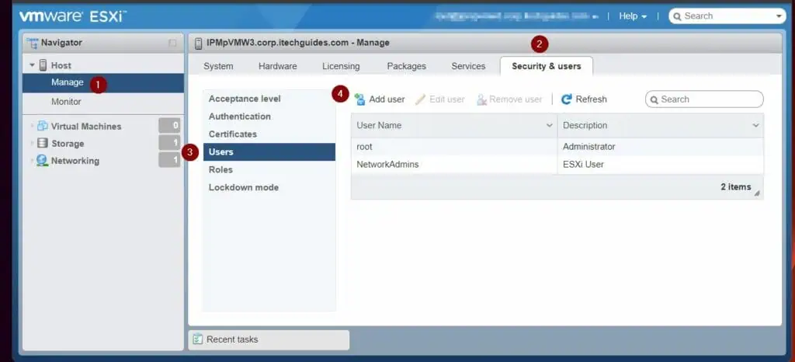Click the Recent tasks clipboard icon
Image resolution: width=795 pixels, height=362 pixels.
[x=198, y=339]
